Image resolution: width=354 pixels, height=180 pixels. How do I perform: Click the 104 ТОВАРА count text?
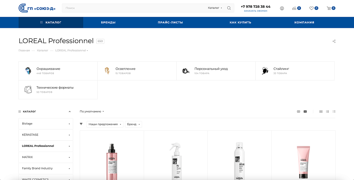(202, 73)
